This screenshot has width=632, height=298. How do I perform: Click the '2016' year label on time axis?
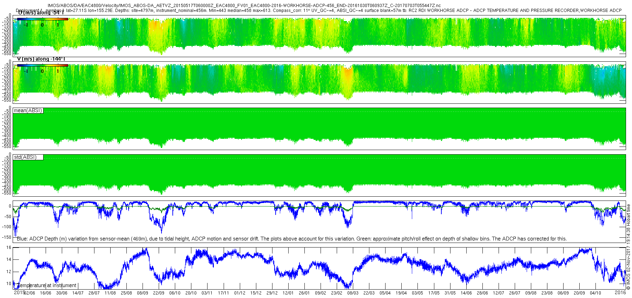(620, 292)
